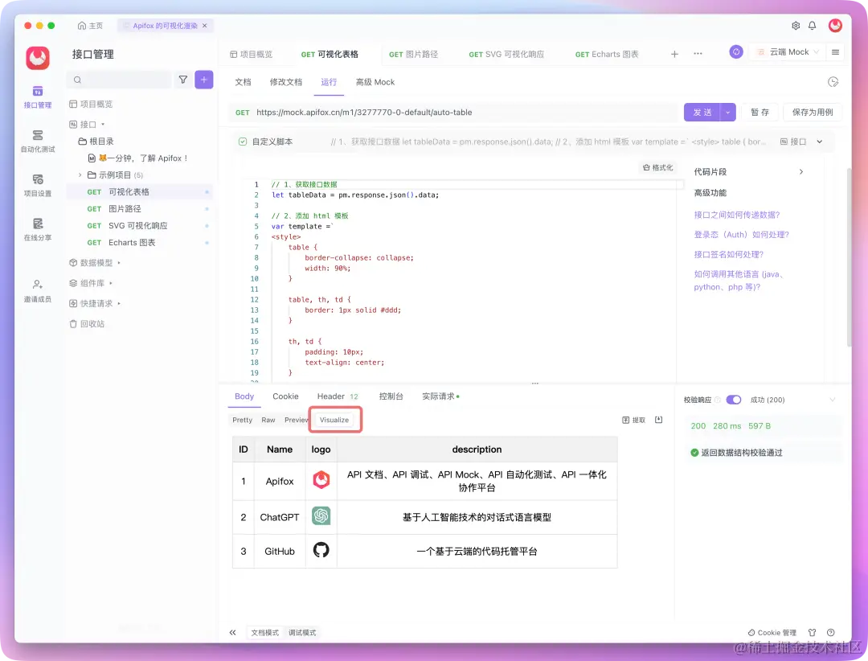This screenshot has width=868, height=661.
Task: Switch to the 控制台 tab
Action: click(x=391, y=396)
